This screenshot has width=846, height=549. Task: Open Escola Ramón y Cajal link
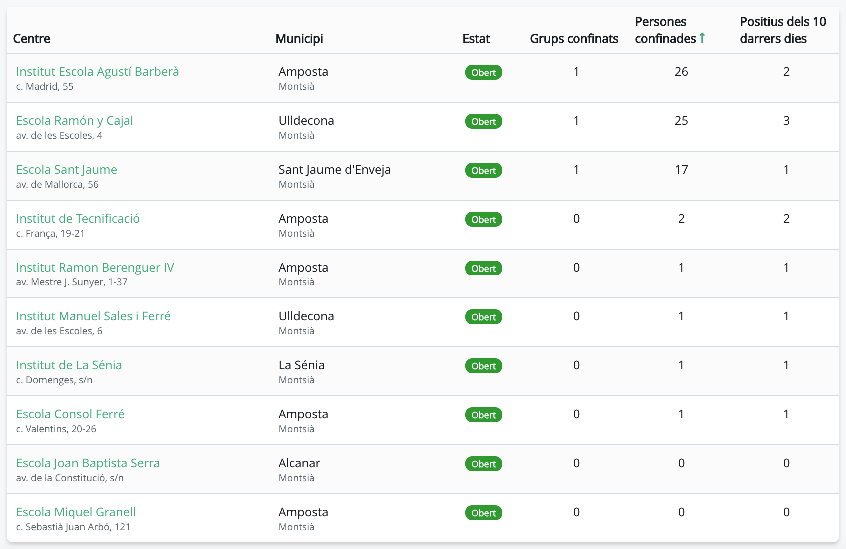click(x=75, y=121)
